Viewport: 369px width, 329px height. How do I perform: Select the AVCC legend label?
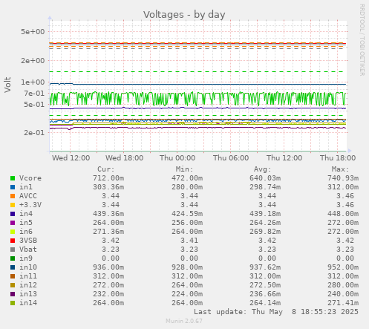click(x=28, y=196)
